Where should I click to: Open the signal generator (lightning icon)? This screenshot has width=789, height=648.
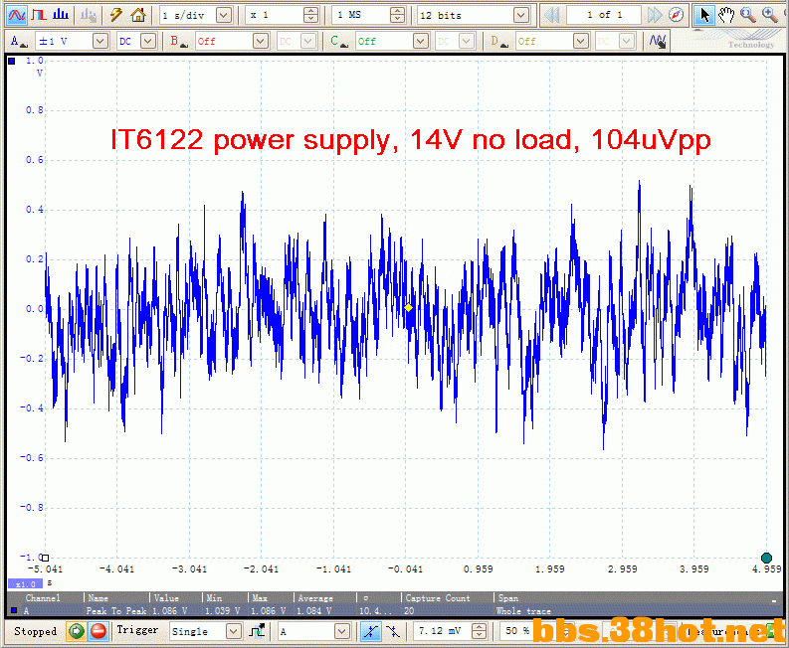116,15
